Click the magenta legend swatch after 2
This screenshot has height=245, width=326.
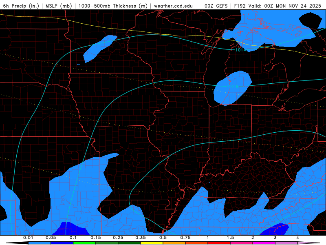point(264,243)
